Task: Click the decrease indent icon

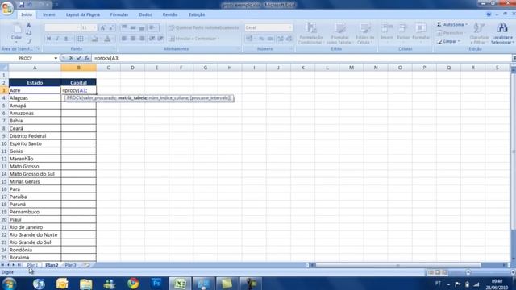Action: pyautogui.click(x=152, y=39)
